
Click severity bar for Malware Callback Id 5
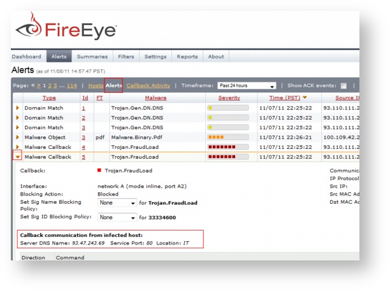tap(228, 157)
